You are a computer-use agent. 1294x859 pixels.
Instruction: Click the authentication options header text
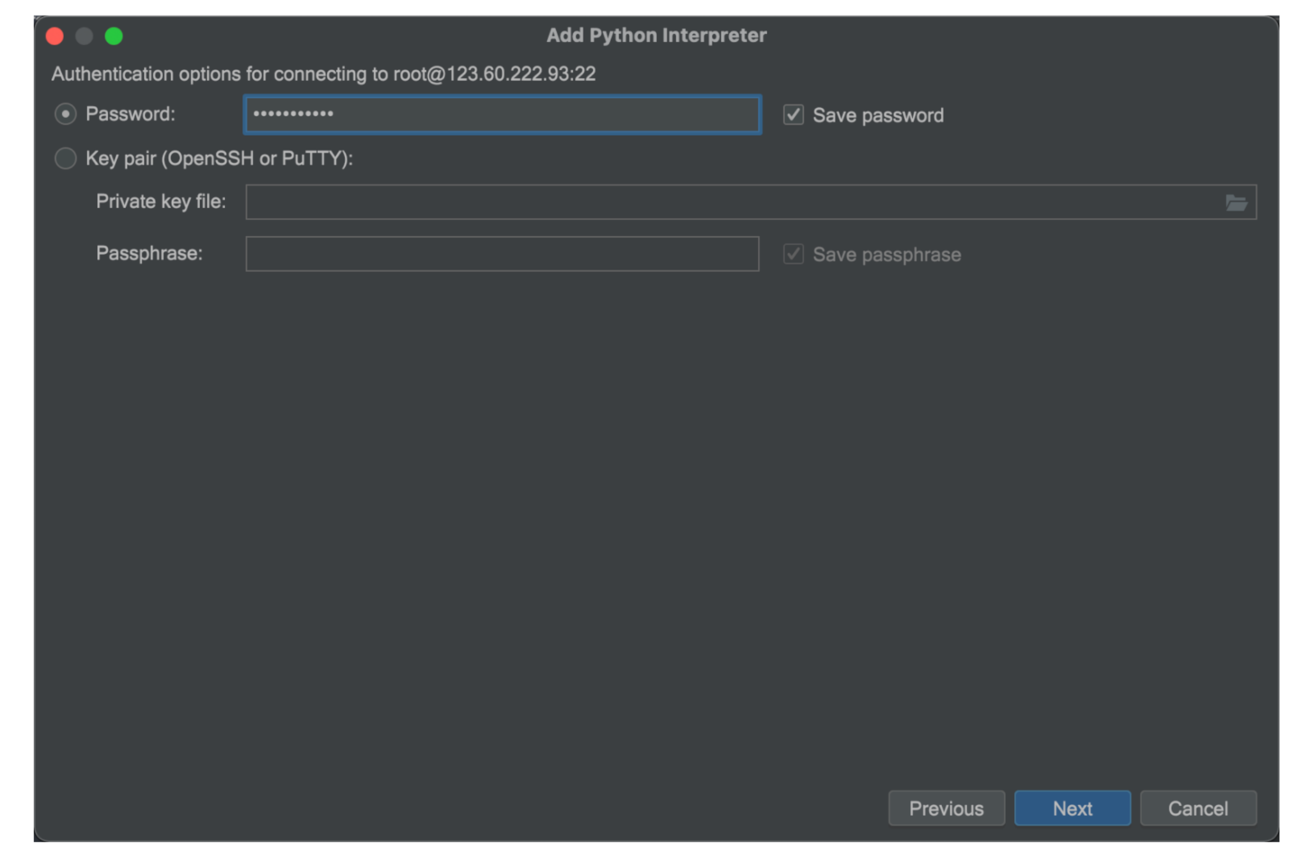(323, 74)
